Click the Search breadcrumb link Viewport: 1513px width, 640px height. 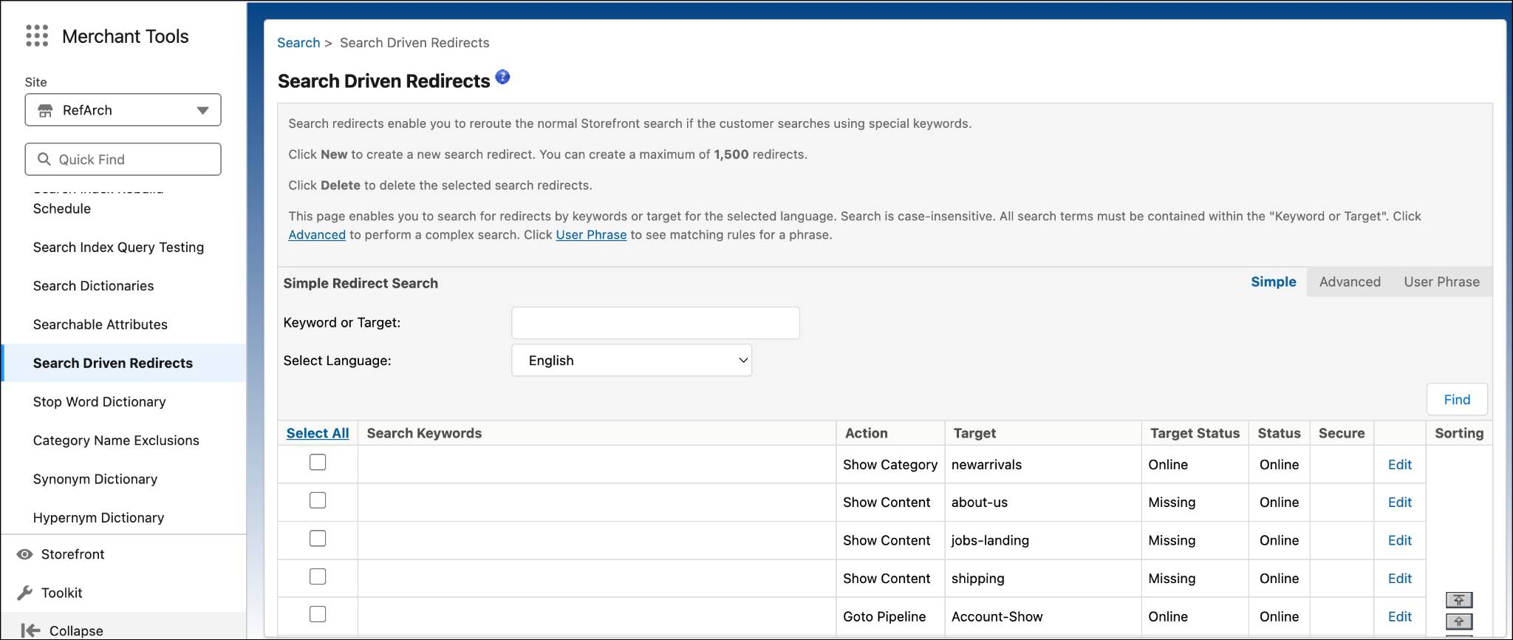pos(298,43)
